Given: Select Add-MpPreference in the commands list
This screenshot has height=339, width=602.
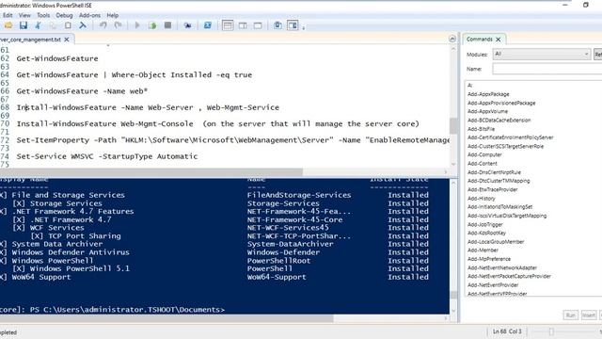Looking at the screenshot, I should click(489, 259).
